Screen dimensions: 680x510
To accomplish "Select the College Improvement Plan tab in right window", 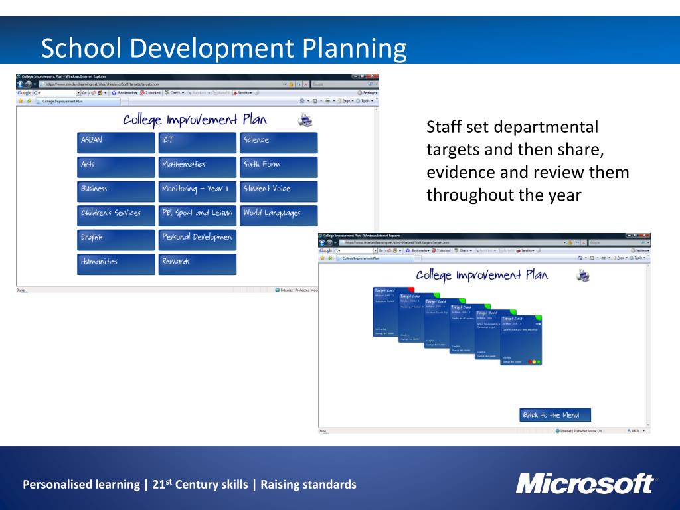I will tap(376, 258).
